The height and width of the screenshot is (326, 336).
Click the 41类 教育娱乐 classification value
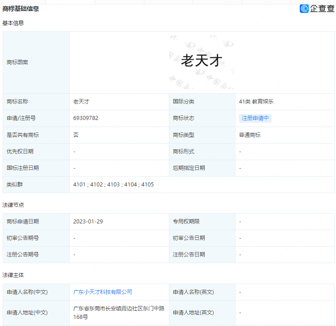point(256,102)
